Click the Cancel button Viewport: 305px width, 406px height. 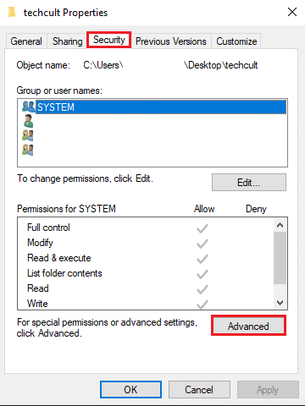click(199, 390)
